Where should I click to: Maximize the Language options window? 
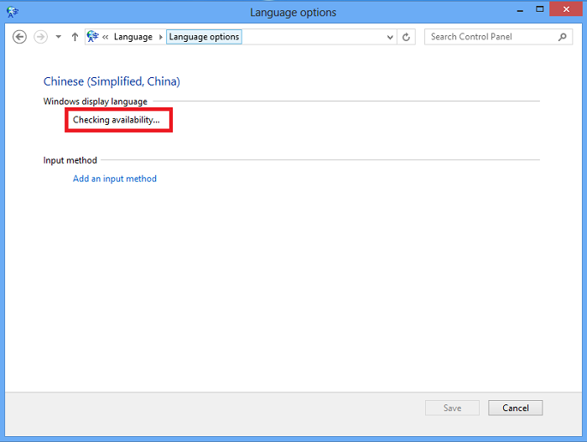(539, 9)
